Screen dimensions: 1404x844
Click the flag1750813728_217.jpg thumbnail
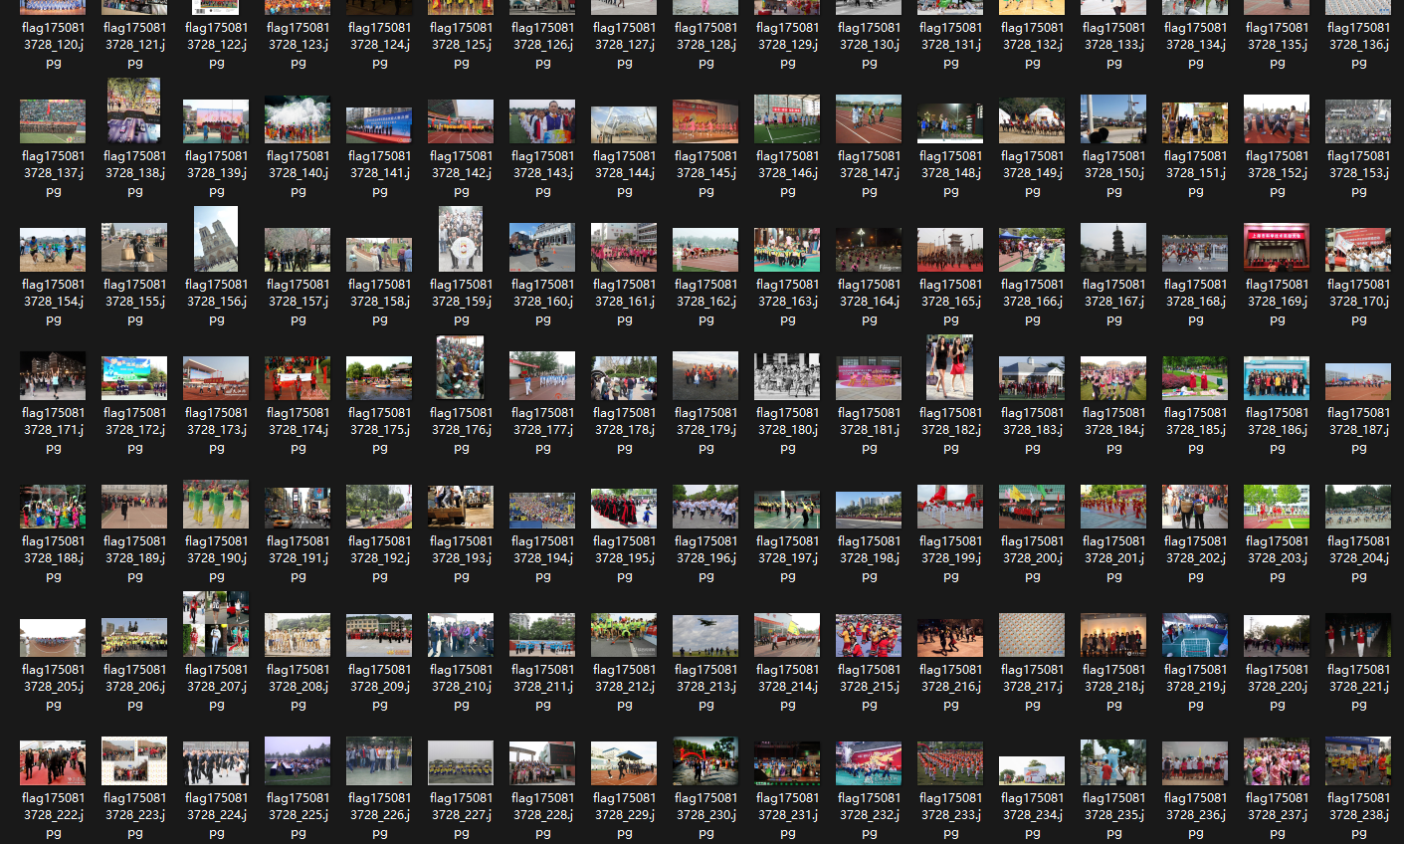point(1032,635)
